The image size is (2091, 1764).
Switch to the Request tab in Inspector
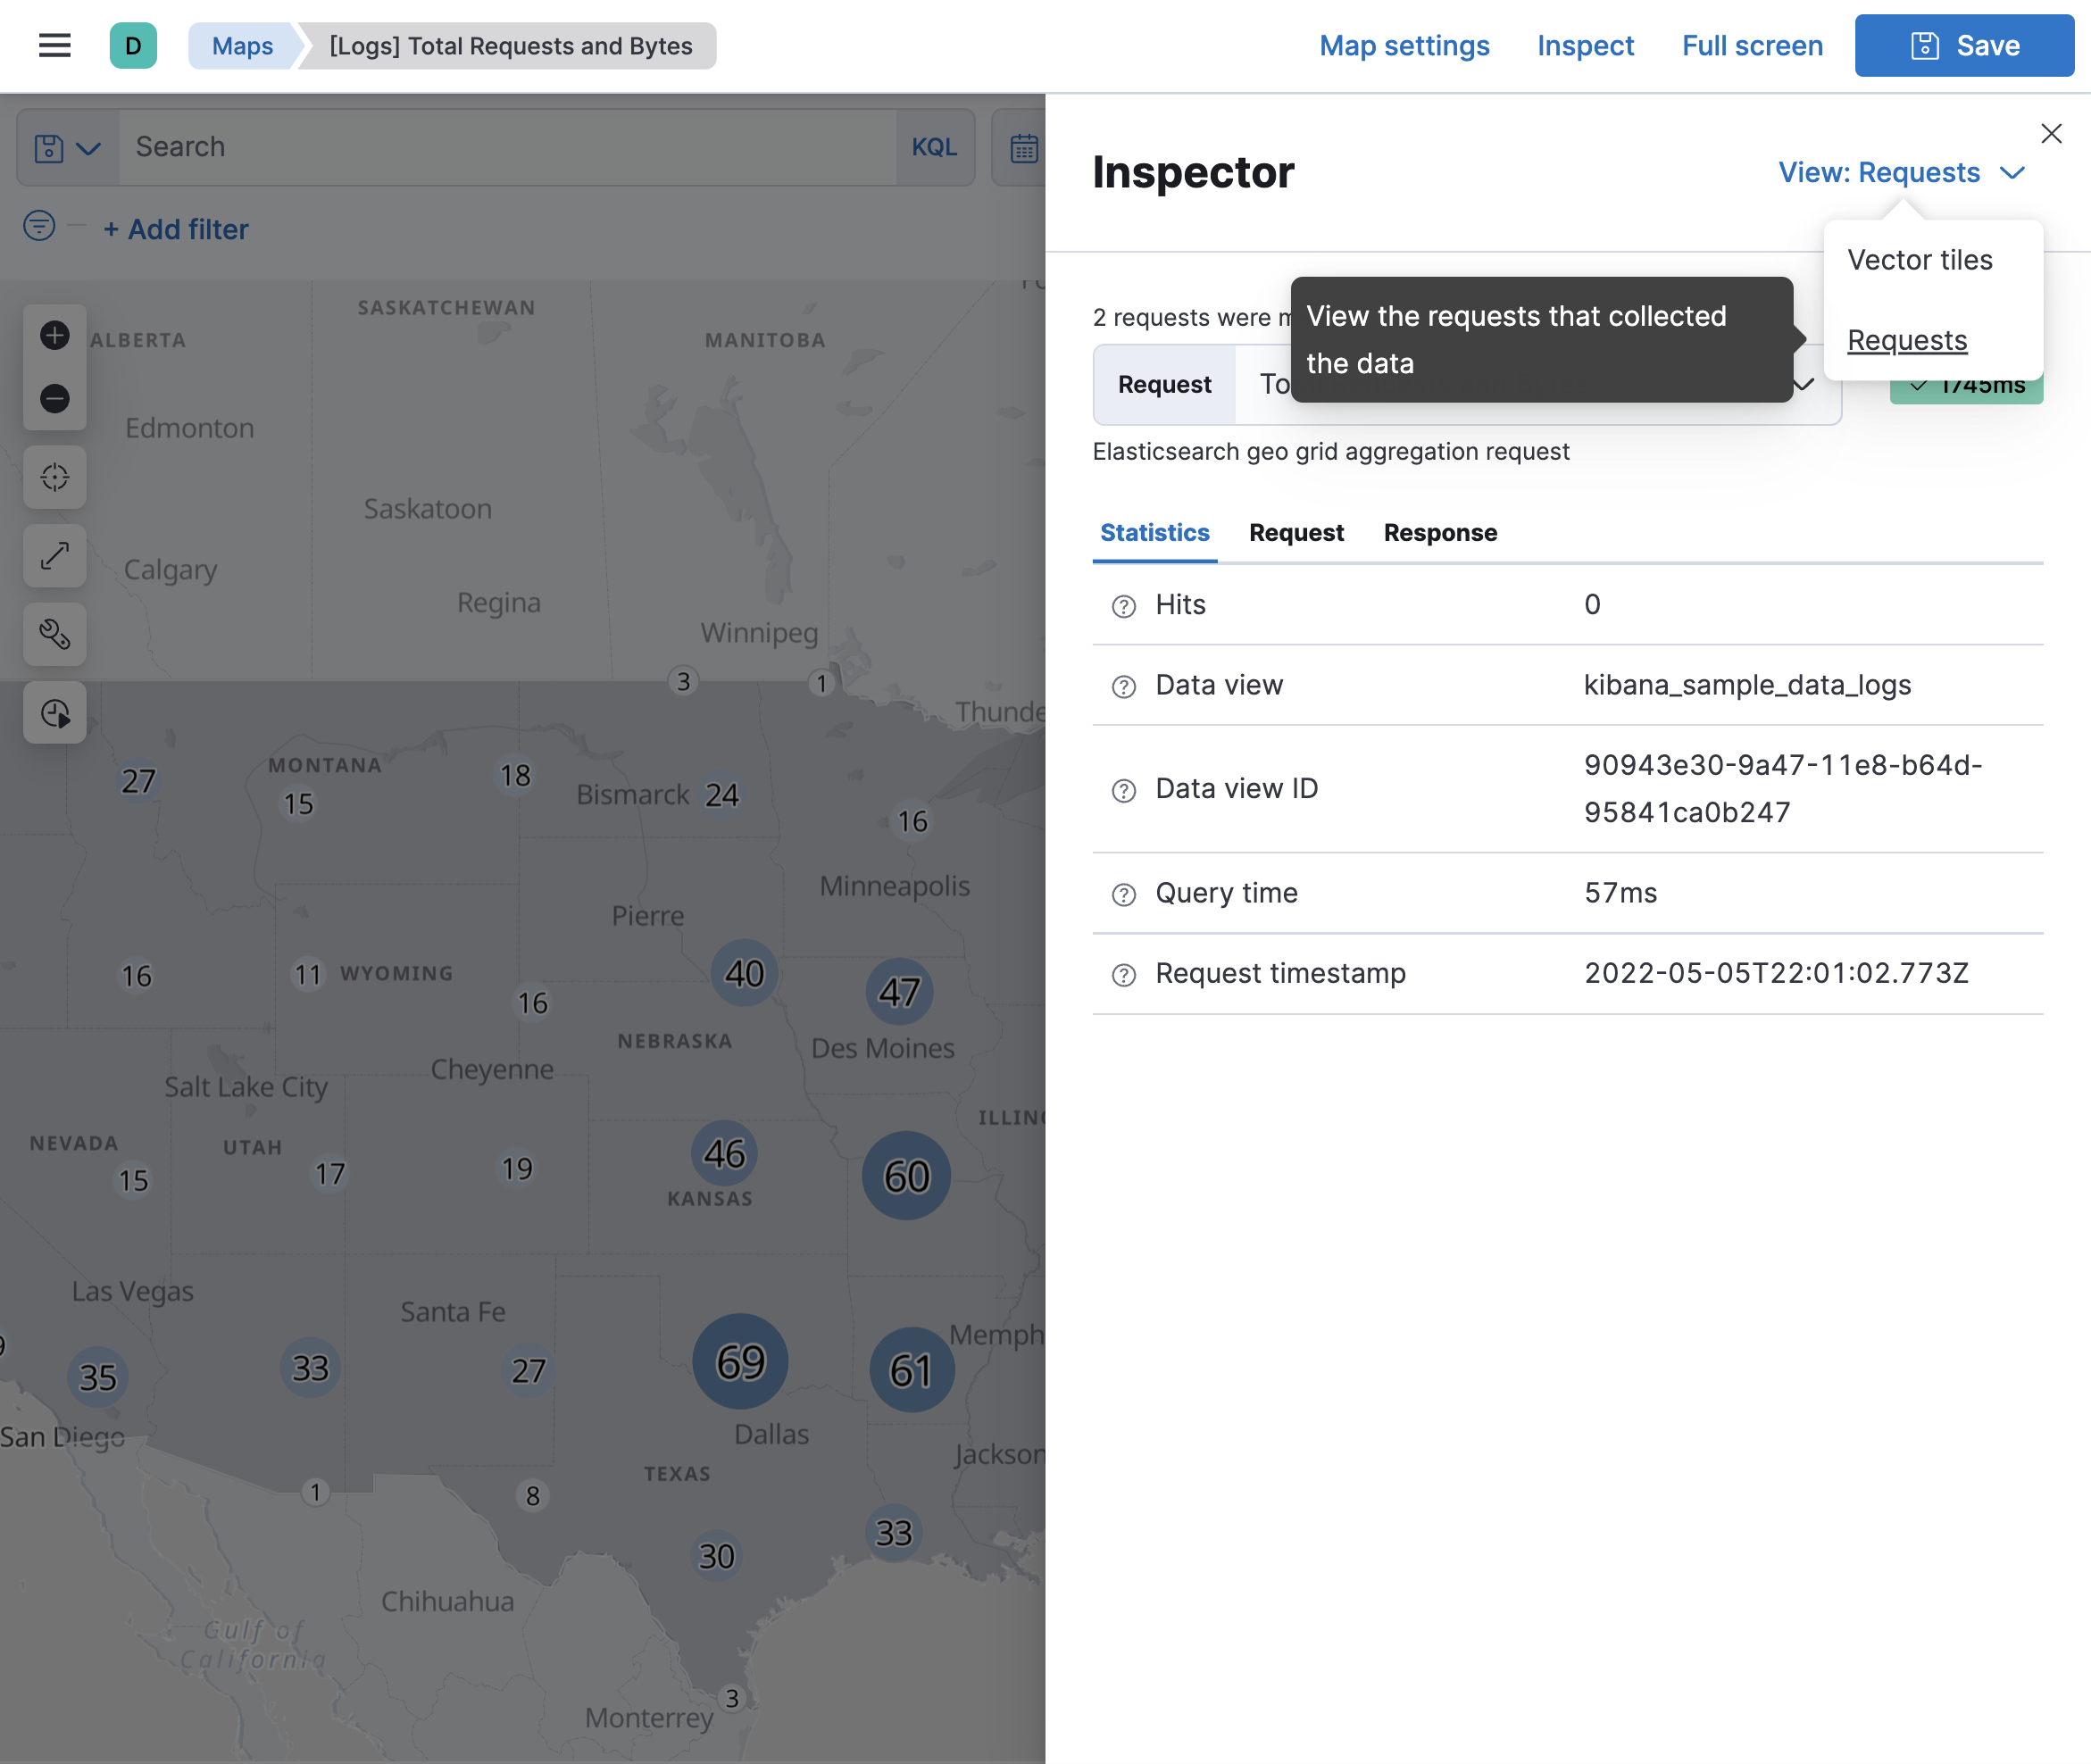[x=1296, y=532]
